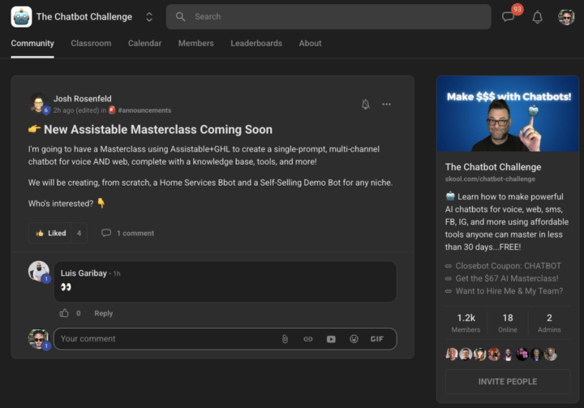Add a video to the comment
The height and width of the screenshot is (408, 584).
[331, 339]
